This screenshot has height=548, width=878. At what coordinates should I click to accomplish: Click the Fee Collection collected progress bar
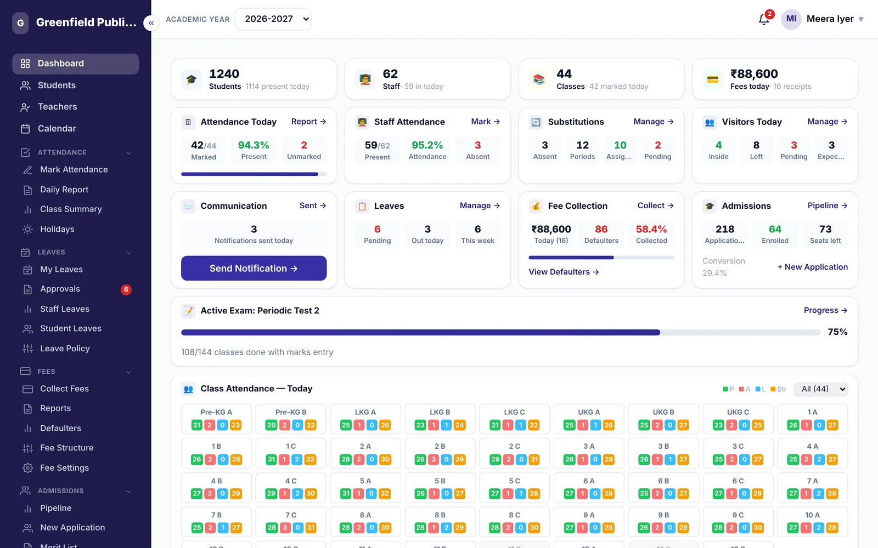pos(601,258)
